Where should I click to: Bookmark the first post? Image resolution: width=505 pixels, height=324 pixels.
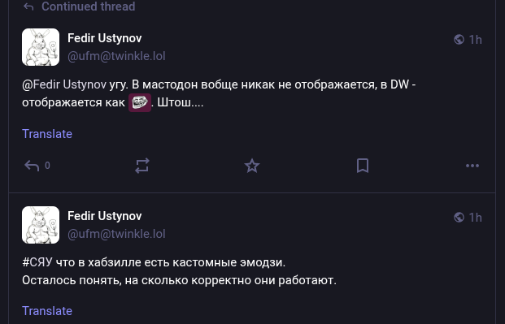[x=363, y=166]
